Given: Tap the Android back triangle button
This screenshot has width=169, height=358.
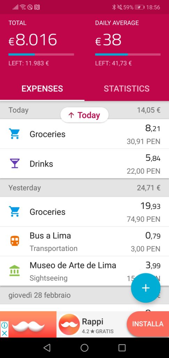Looking at the screenshot, I should tap(47, 348).
